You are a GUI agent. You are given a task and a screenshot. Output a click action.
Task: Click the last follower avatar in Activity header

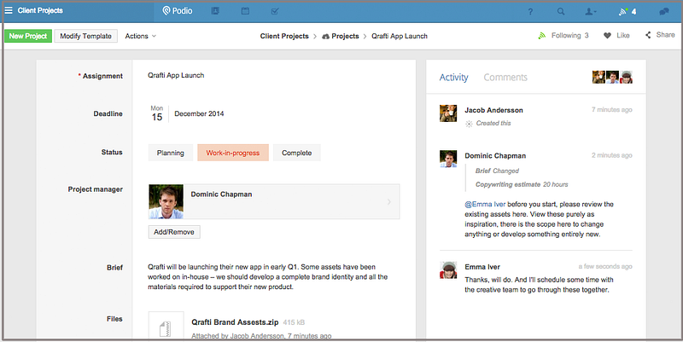coord(626,77)
